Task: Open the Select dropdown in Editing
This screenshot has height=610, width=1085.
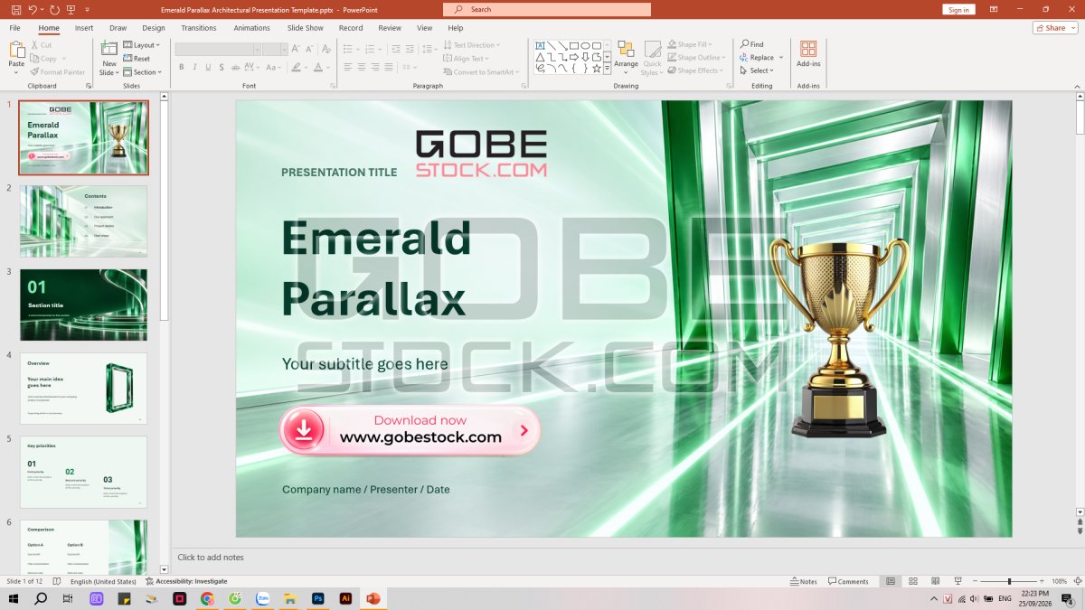Action: 757,70
